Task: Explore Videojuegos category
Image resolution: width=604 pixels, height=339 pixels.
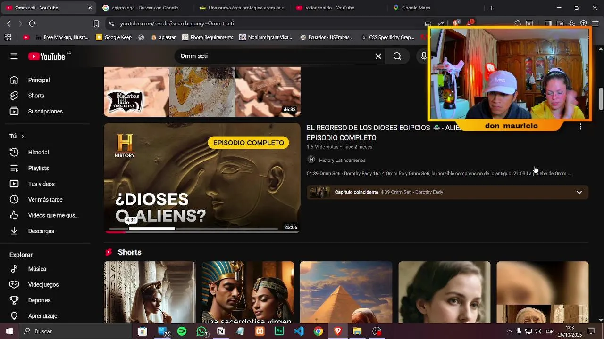Action: click(x=43, y=285)
